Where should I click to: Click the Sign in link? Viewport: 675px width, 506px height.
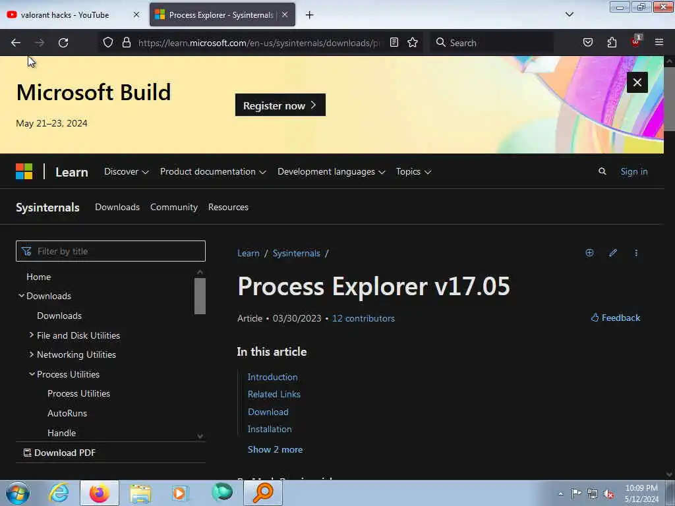pos(633,172)
